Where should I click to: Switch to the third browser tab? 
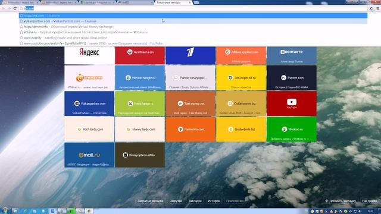97,2
